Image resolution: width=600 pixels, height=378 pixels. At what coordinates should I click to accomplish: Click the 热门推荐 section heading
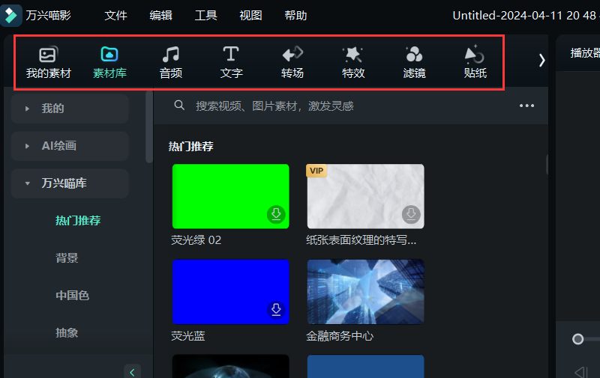[190, 146]
